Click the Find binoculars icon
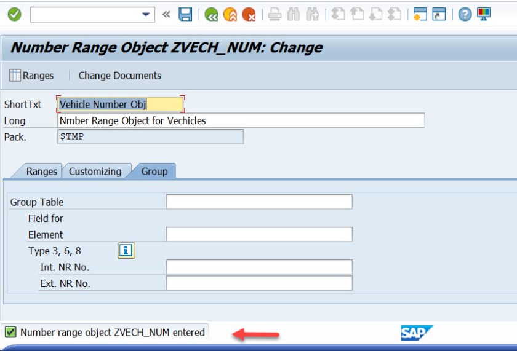 click(294, 15)
